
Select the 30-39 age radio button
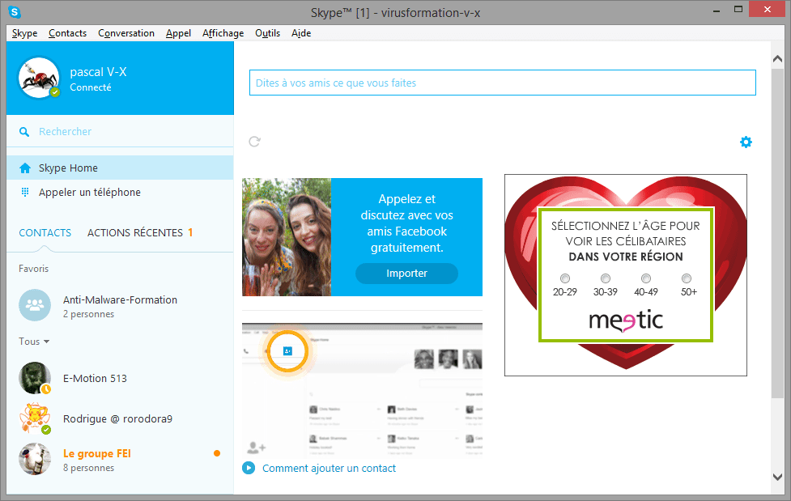point(605,278)
